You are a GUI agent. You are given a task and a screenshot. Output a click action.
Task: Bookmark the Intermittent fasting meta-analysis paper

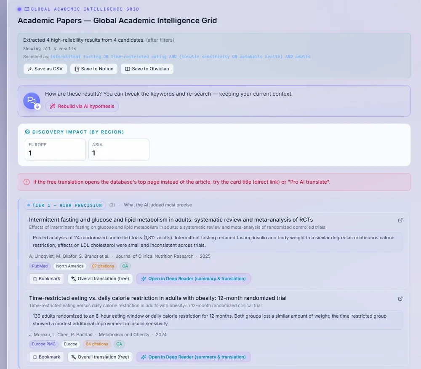[46, 279]
